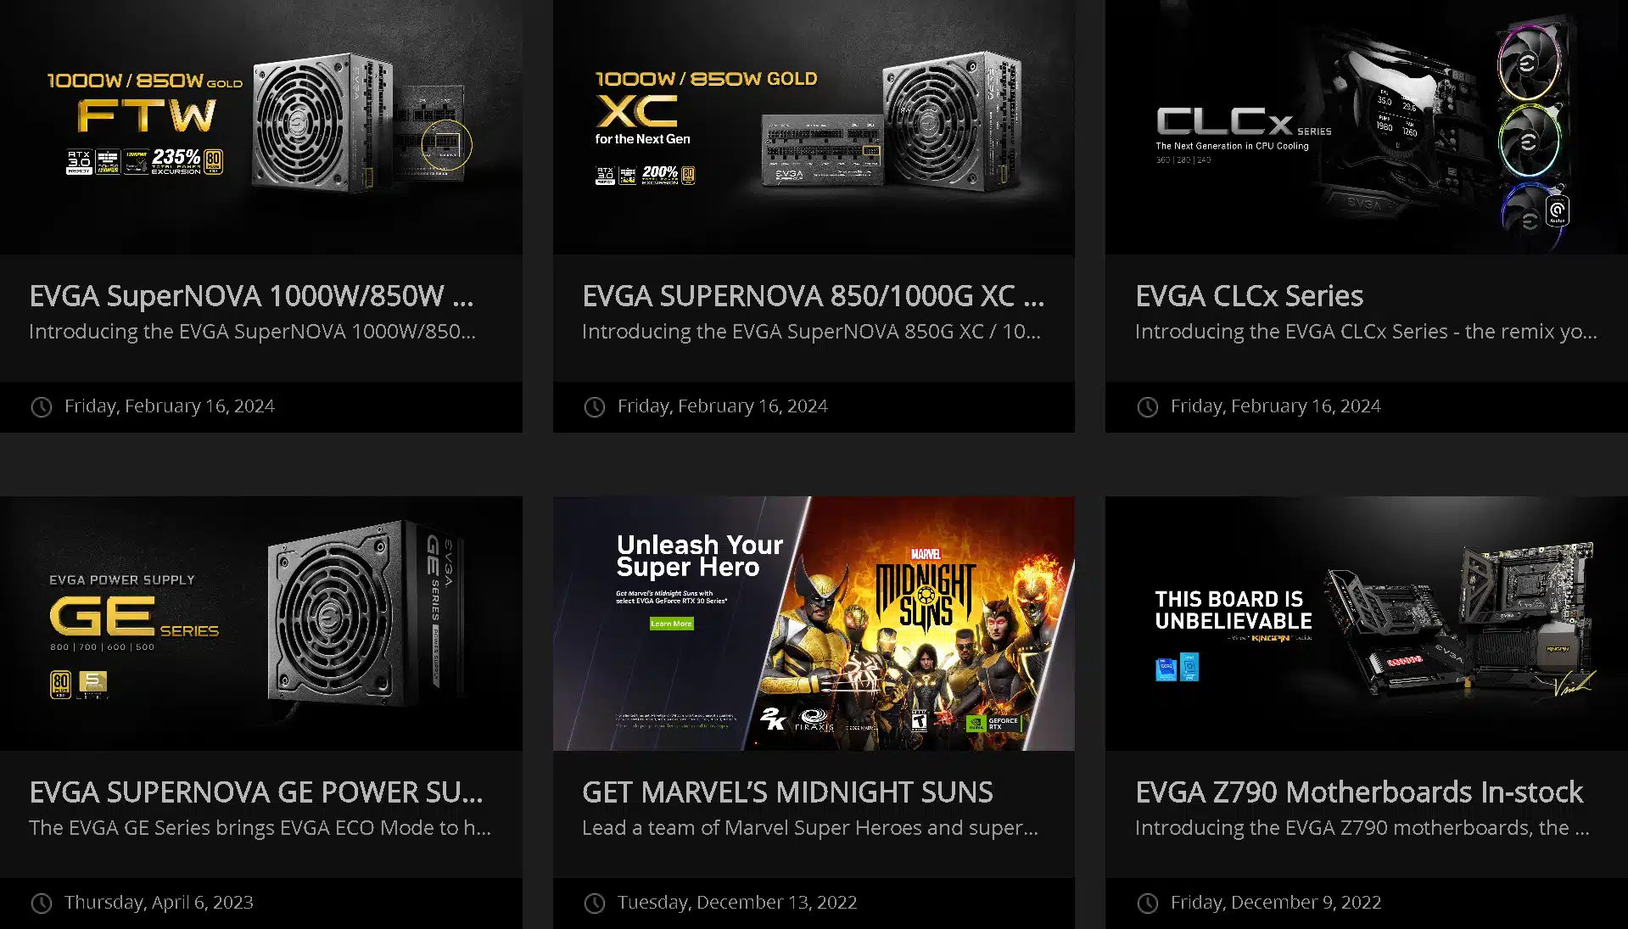Open the 1000W/850W Gold FTW banner image
The width and height of the screenshot is (1628, 929).
261,127
